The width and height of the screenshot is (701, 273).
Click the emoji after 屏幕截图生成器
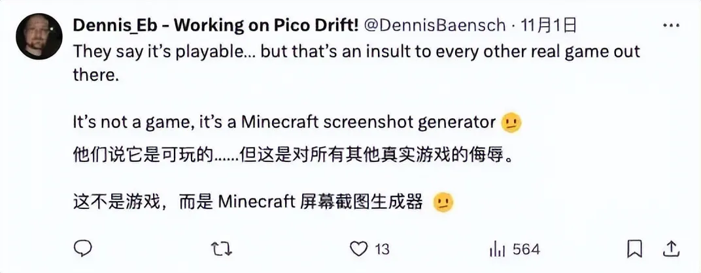[444, 202]
